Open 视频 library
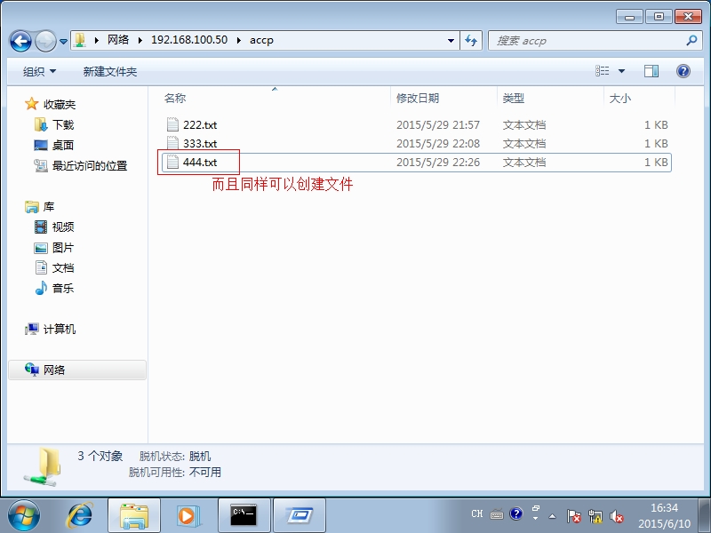 click(x=63, y=227)
